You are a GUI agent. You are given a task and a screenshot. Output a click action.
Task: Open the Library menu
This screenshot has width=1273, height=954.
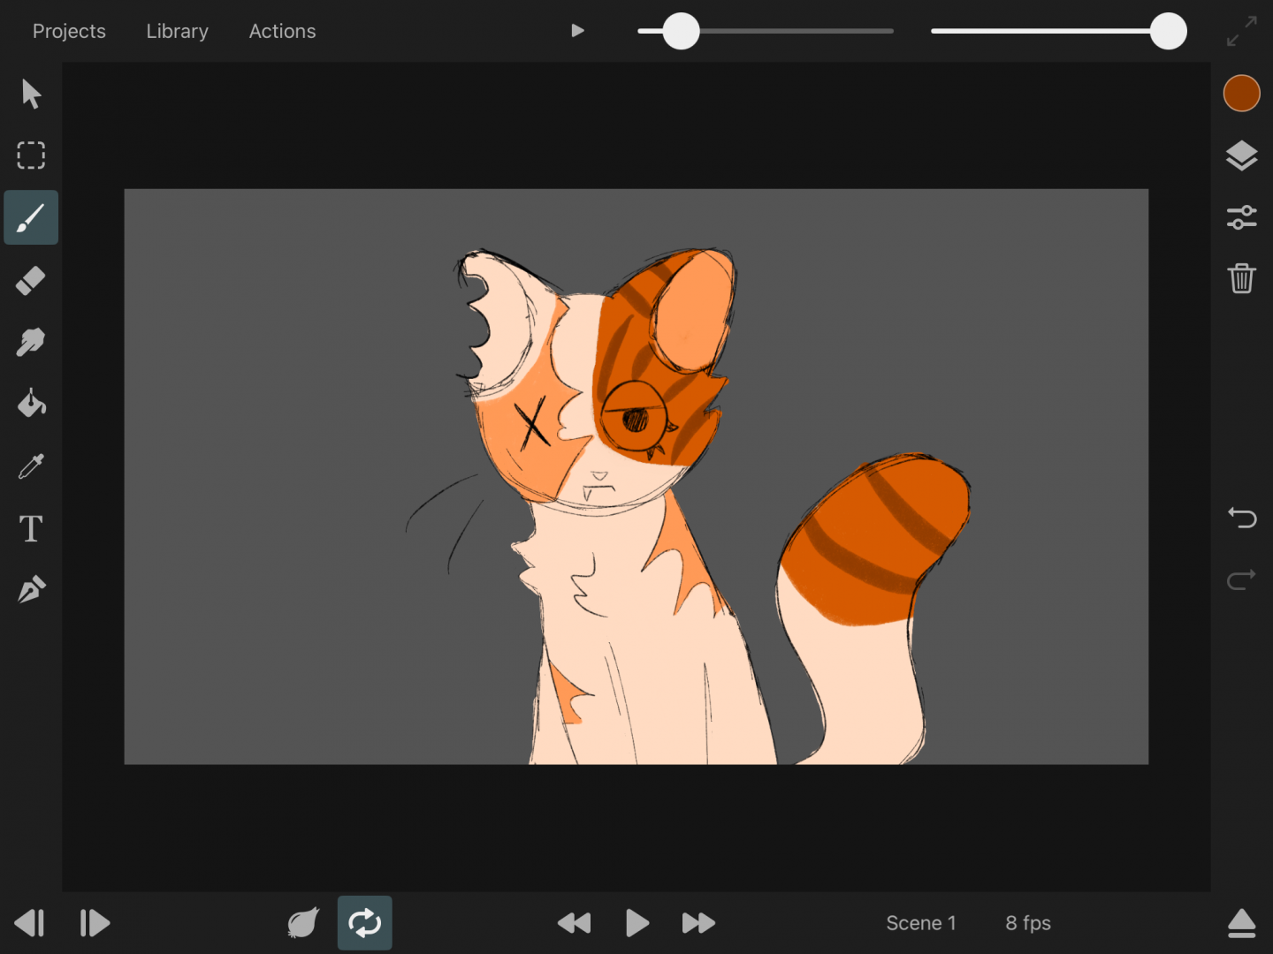[x=177, y=31]
